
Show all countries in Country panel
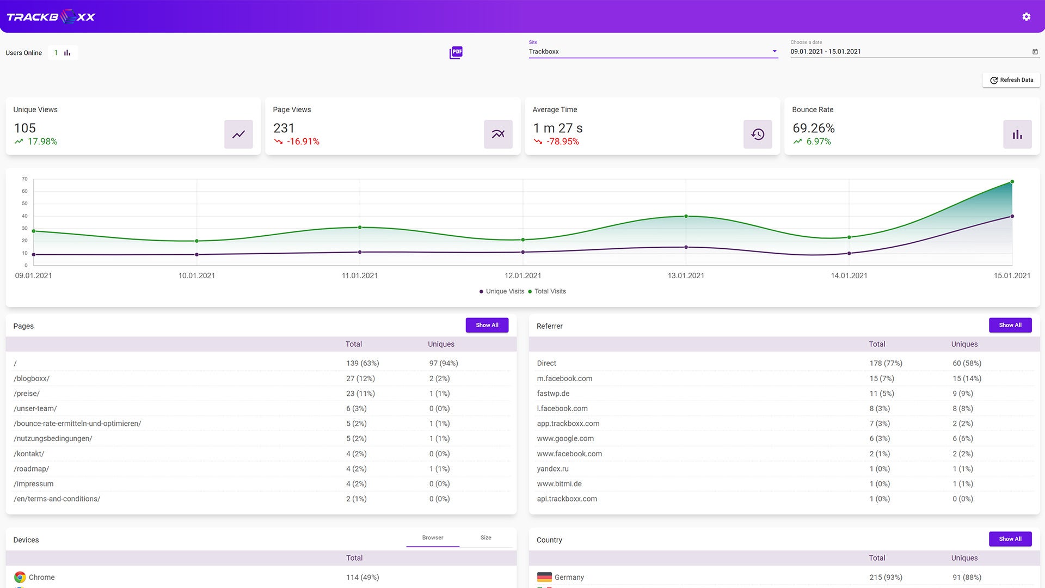1010,539
